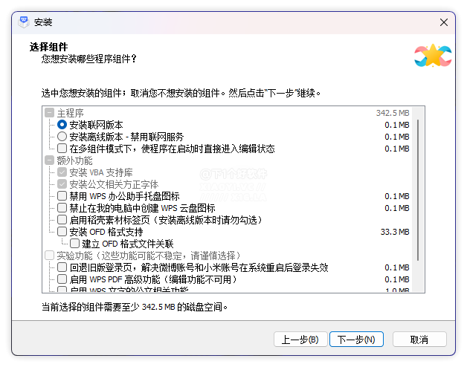Viewport: 467px width, 367px height.
Task: Check the partially visible 启用 WPS 文字的公文相关功能 box
Action: [62, 289]
